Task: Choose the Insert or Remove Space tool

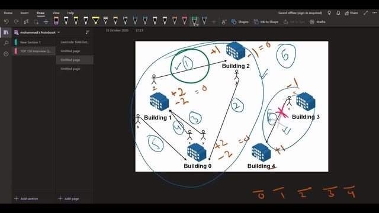Action: click(x=46, y=22)
